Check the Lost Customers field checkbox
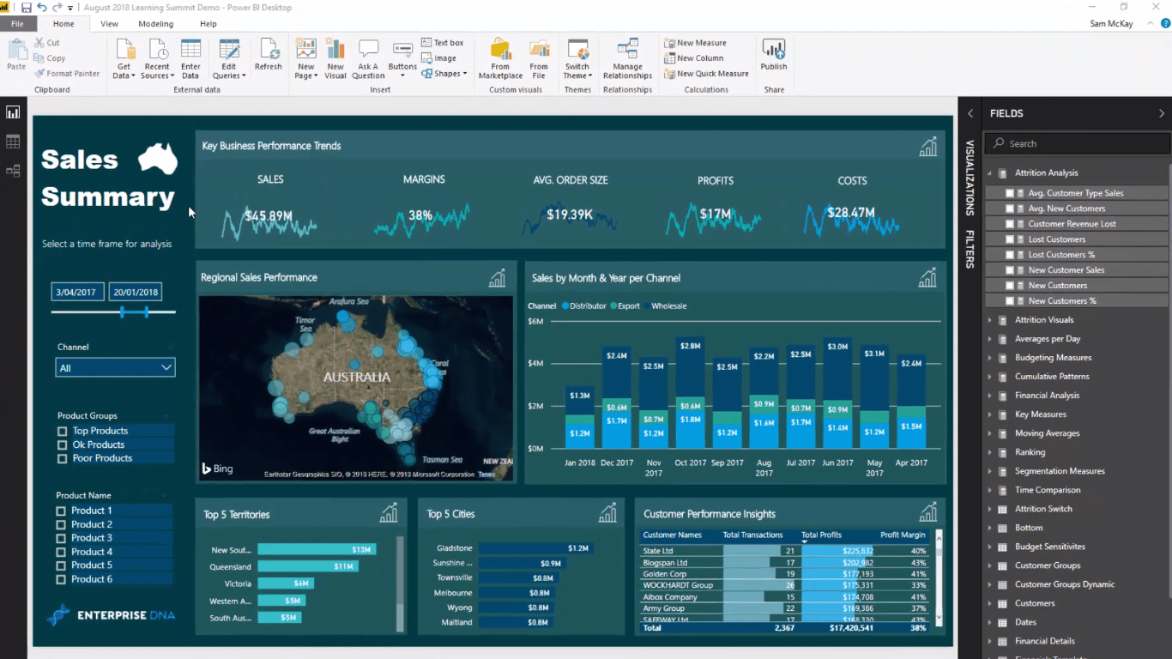This screenshot has height=659, width=1172. (1010, 239)
